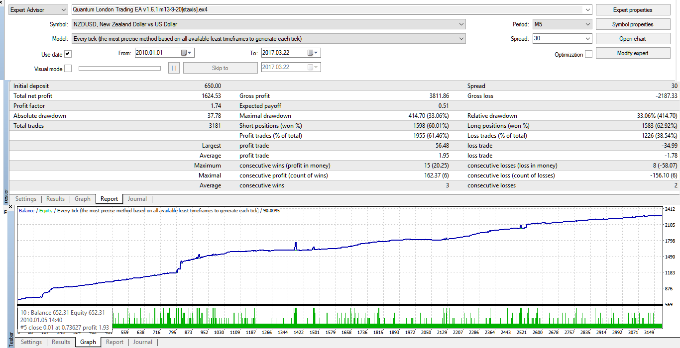This screenshot has width=680, height=348.
Task: Click the Modify expert button
Action: coord(633,53)
